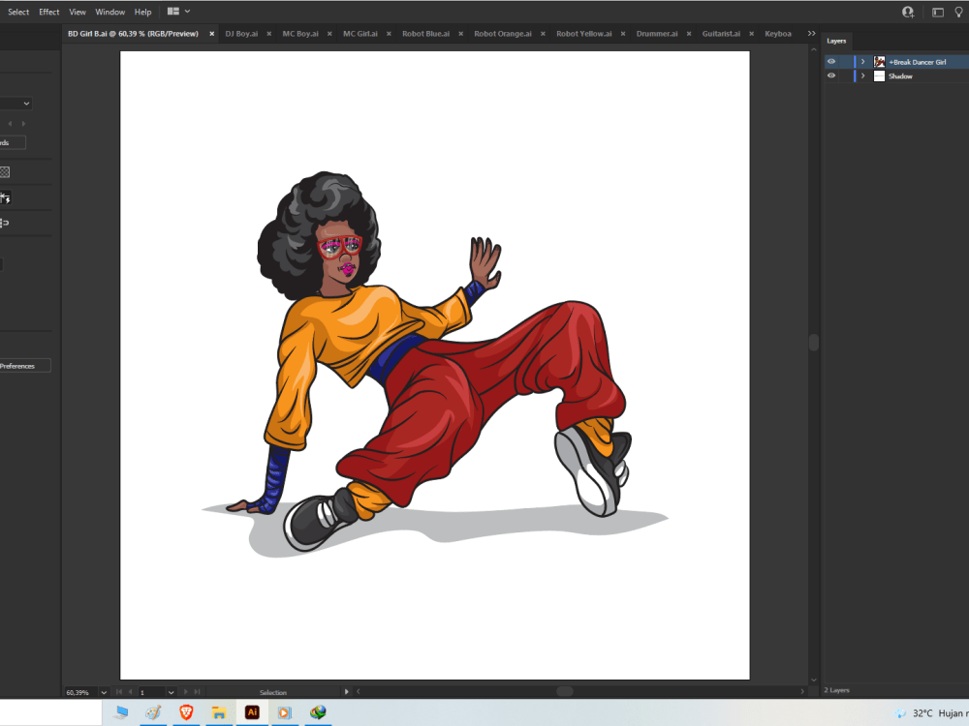
Task: Open This PC icon in taskbar
Action: pos(121,713)
